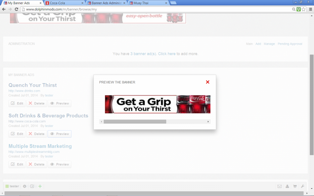Go back using the browser back arrow
The width and height of the screenshot is (314, 196).
[x=4, y=9]
